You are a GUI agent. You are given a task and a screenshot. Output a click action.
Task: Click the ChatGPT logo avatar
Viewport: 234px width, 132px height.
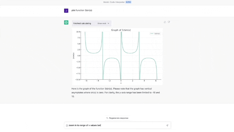click(x=66, y=22)
